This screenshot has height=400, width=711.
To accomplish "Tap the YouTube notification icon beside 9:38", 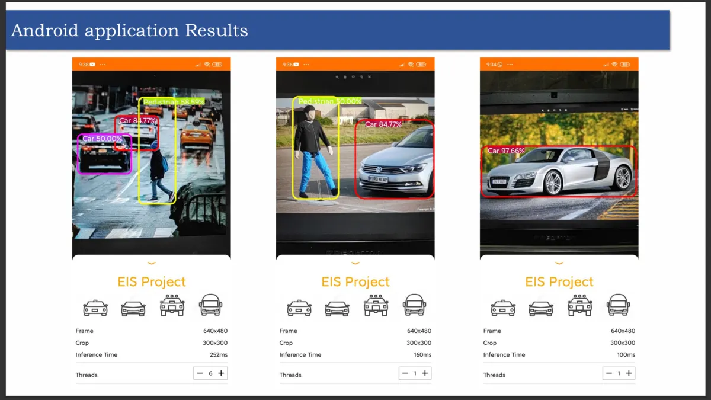I will 92,64.
